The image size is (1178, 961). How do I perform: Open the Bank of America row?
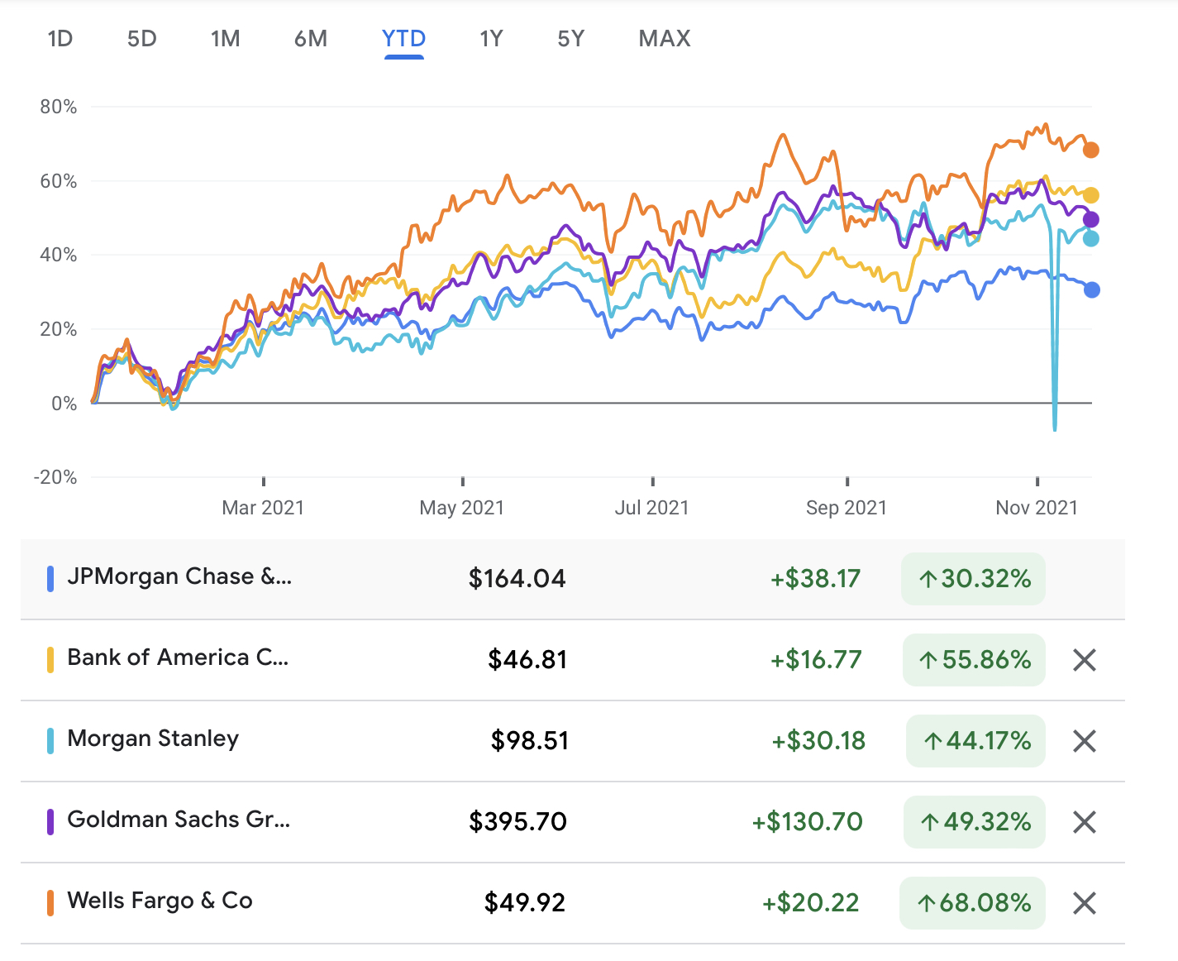point(573,660)
